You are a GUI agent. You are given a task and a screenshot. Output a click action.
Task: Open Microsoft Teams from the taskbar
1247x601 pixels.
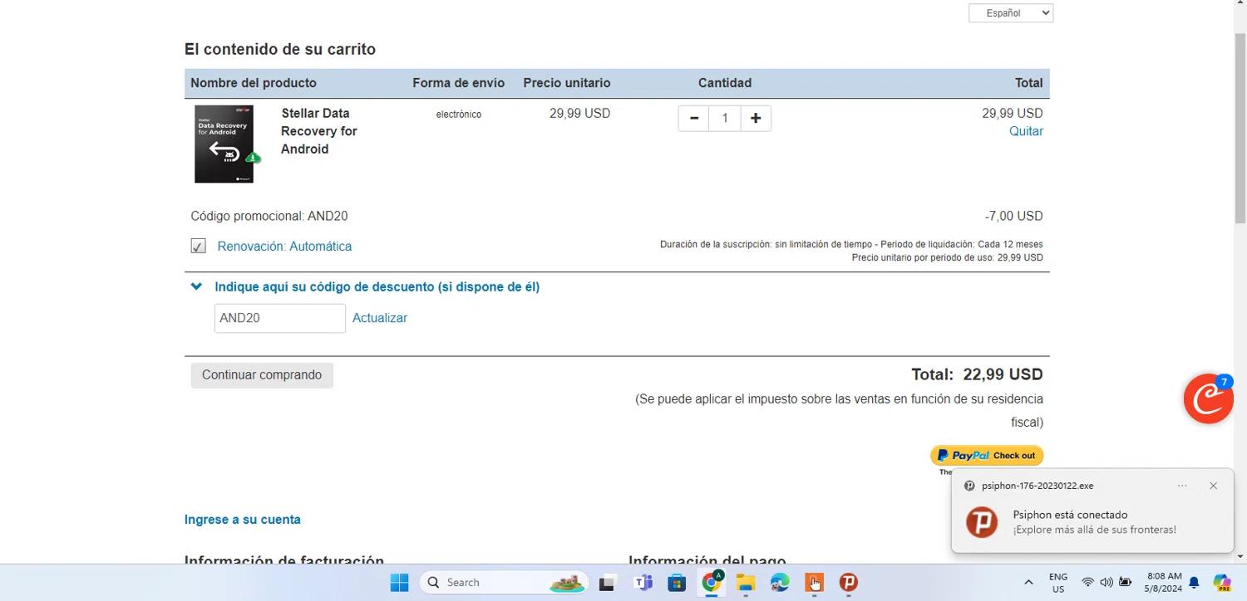click(643, 583)
